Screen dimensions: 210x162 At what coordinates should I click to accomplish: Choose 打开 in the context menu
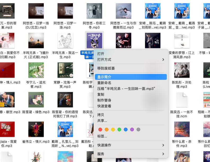point(131,54)
